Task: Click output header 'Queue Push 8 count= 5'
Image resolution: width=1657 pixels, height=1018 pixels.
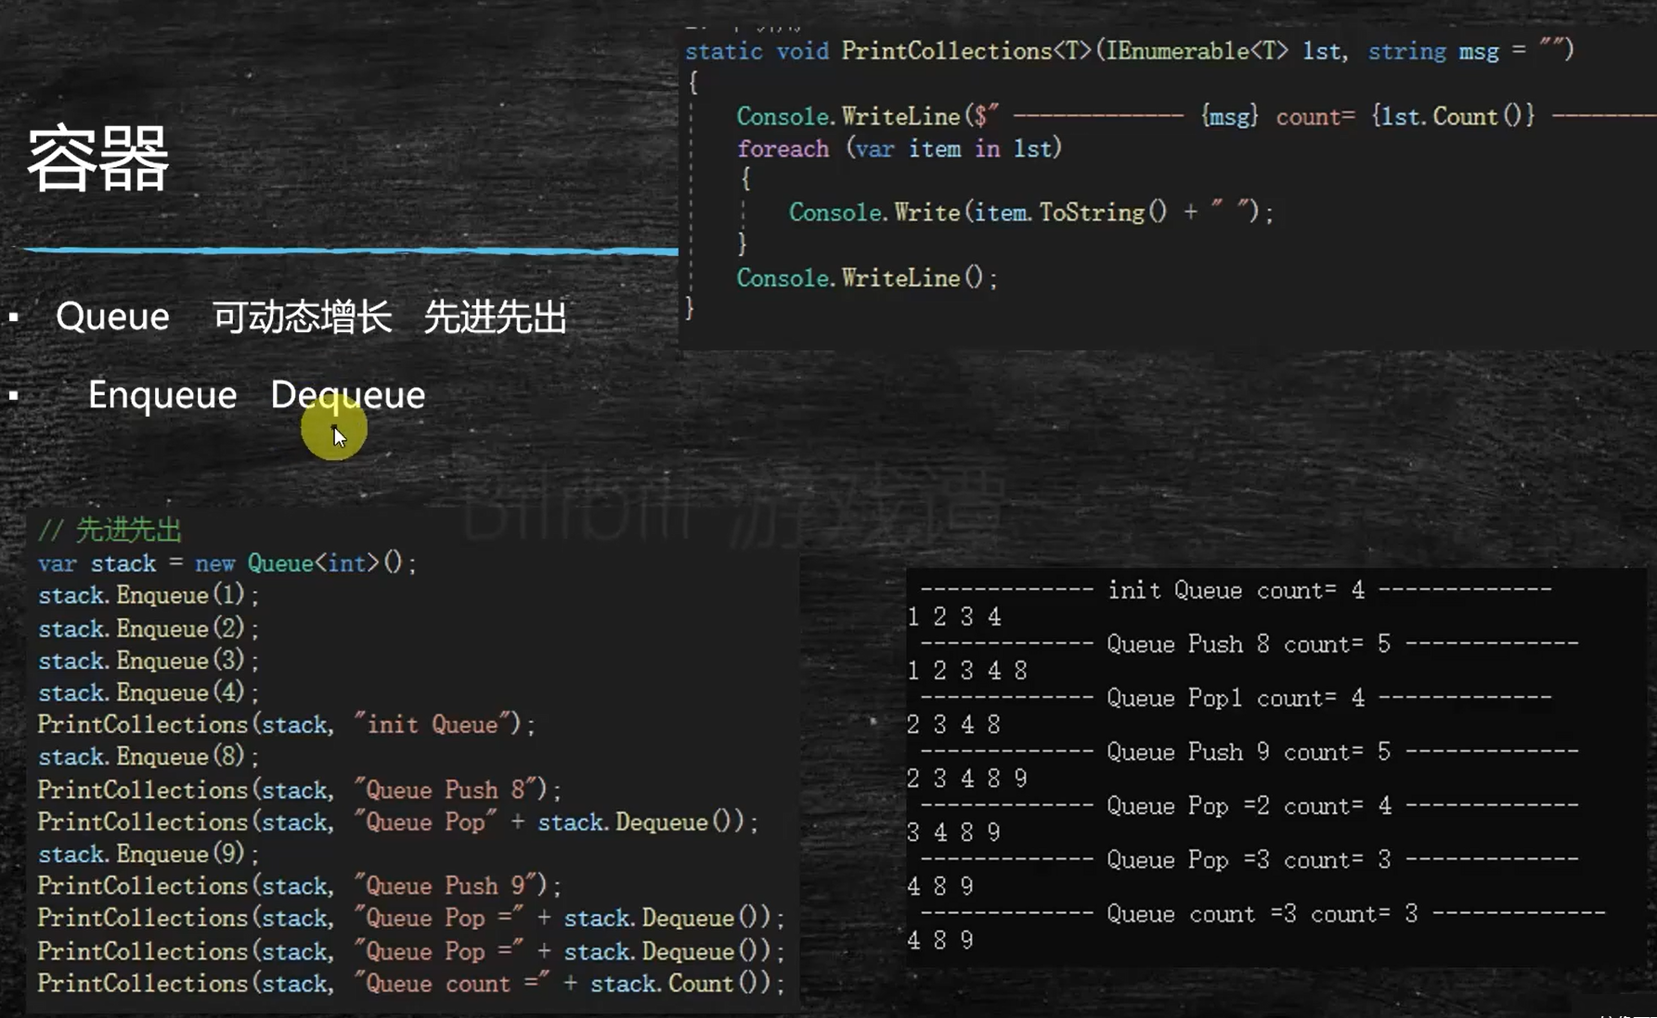Action: pos(1249,644)
